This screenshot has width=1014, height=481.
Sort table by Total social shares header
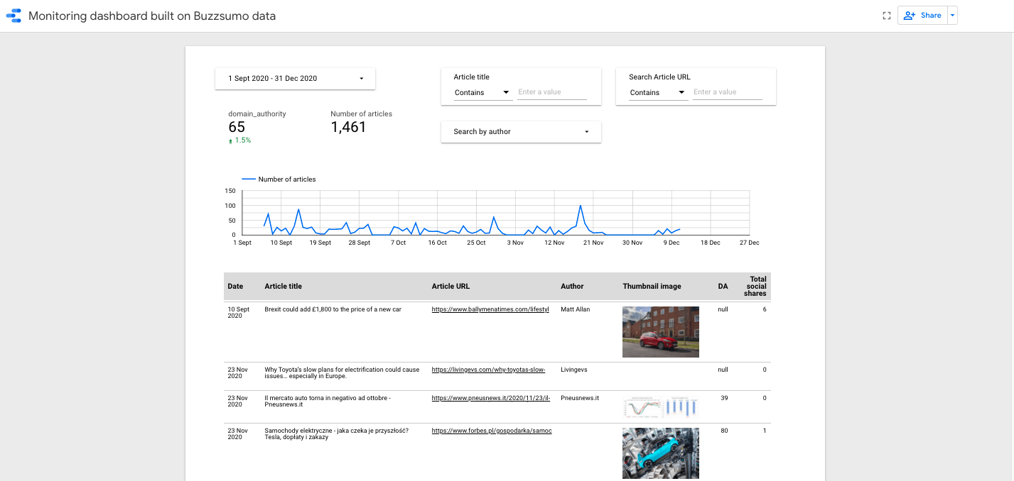755,286
